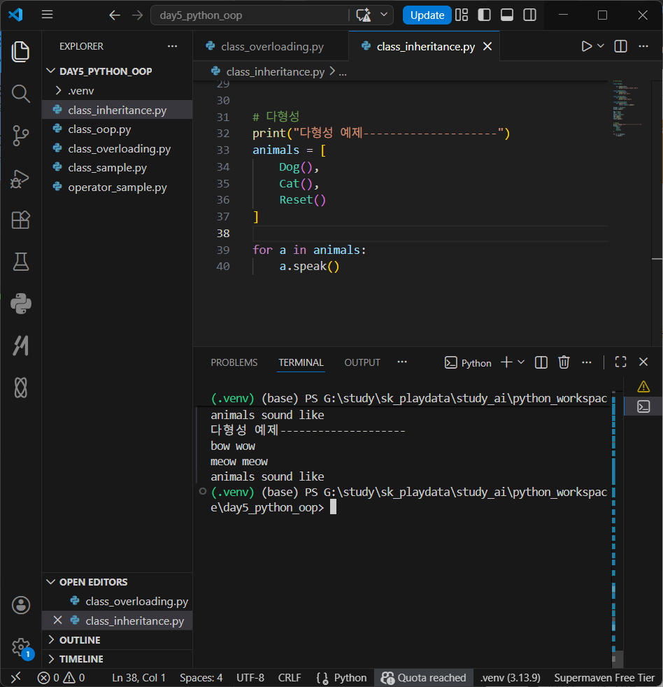The image size is (663, 687).
Task: Open class_oop.py in the explorer
Action: (118, 129)
